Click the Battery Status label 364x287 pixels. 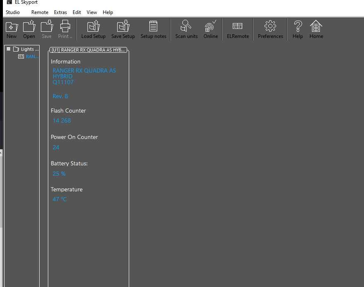click(x=69, y=163)
